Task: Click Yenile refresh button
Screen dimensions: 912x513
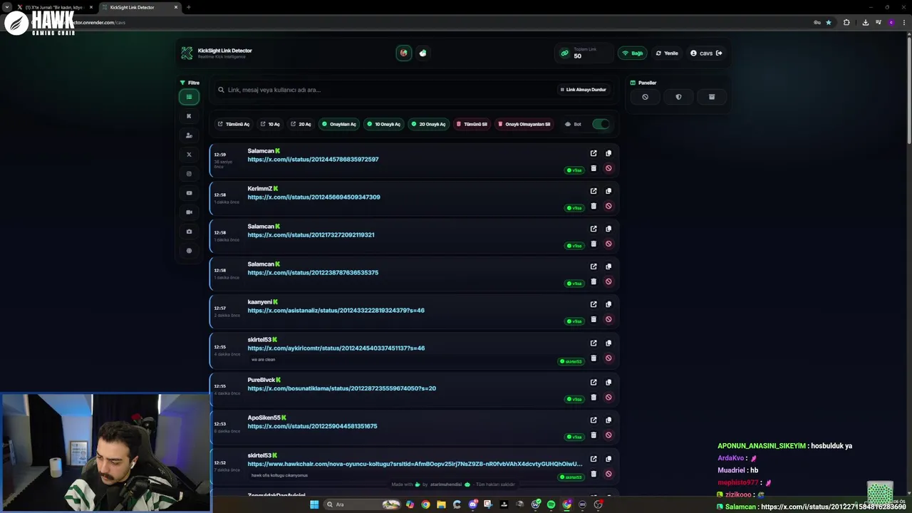Action: 667,53
